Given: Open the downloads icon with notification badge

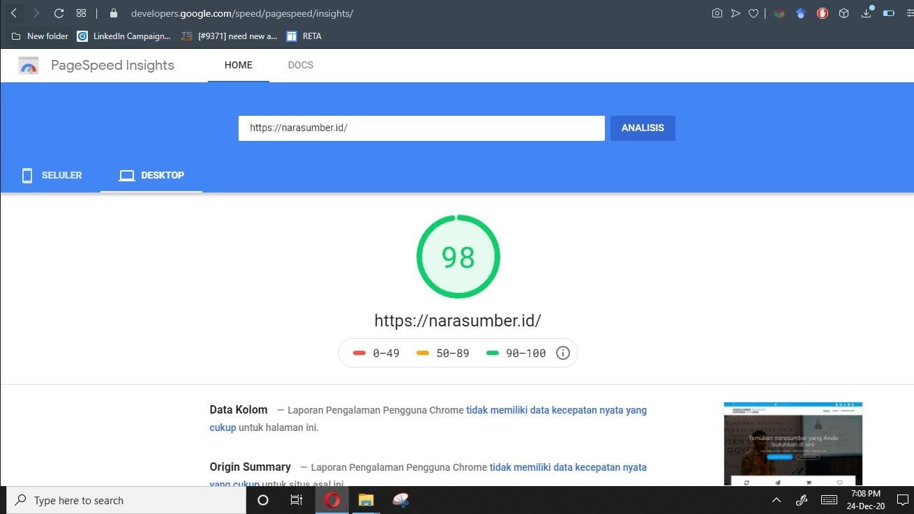Looking at the screenshot, I should 867,13.
